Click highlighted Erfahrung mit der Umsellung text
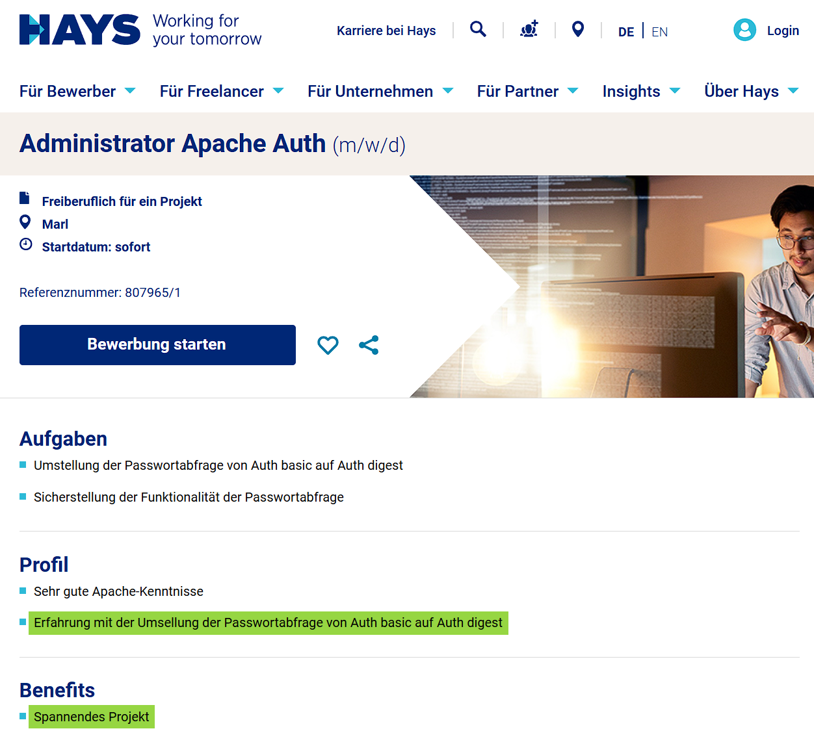 click(269, 623)
